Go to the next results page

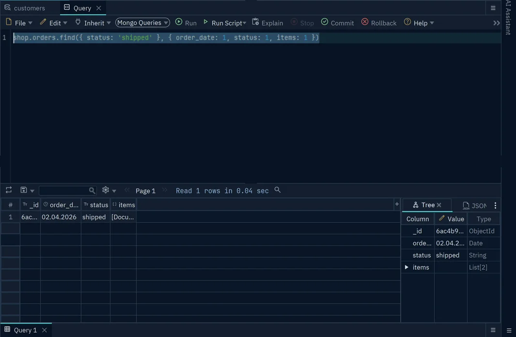point(165,190)
